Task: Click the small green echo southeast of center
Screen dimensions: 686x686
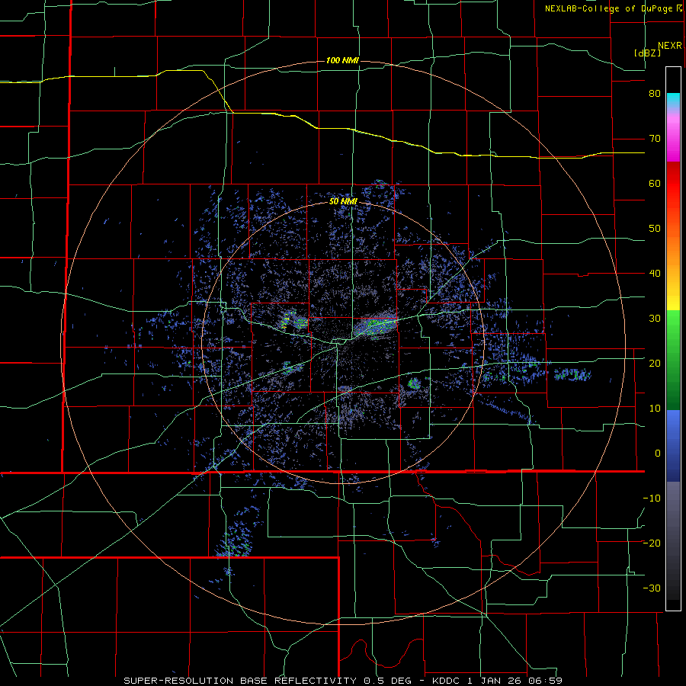Action: (413, 384)
